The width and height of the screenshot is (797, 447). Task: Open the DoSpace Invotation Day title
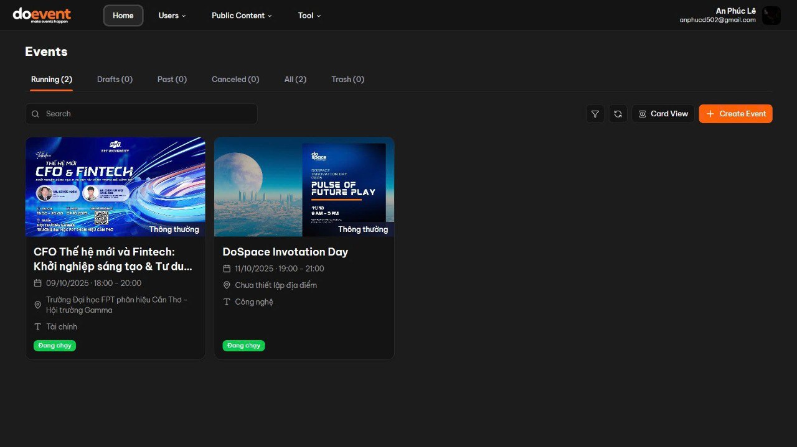pyautogui.click(x=285, y=252)
